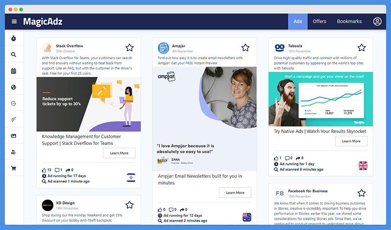Bookmark the Facebook for Business ad
Screen dimensions: 391x230
(x=361, y=193)
